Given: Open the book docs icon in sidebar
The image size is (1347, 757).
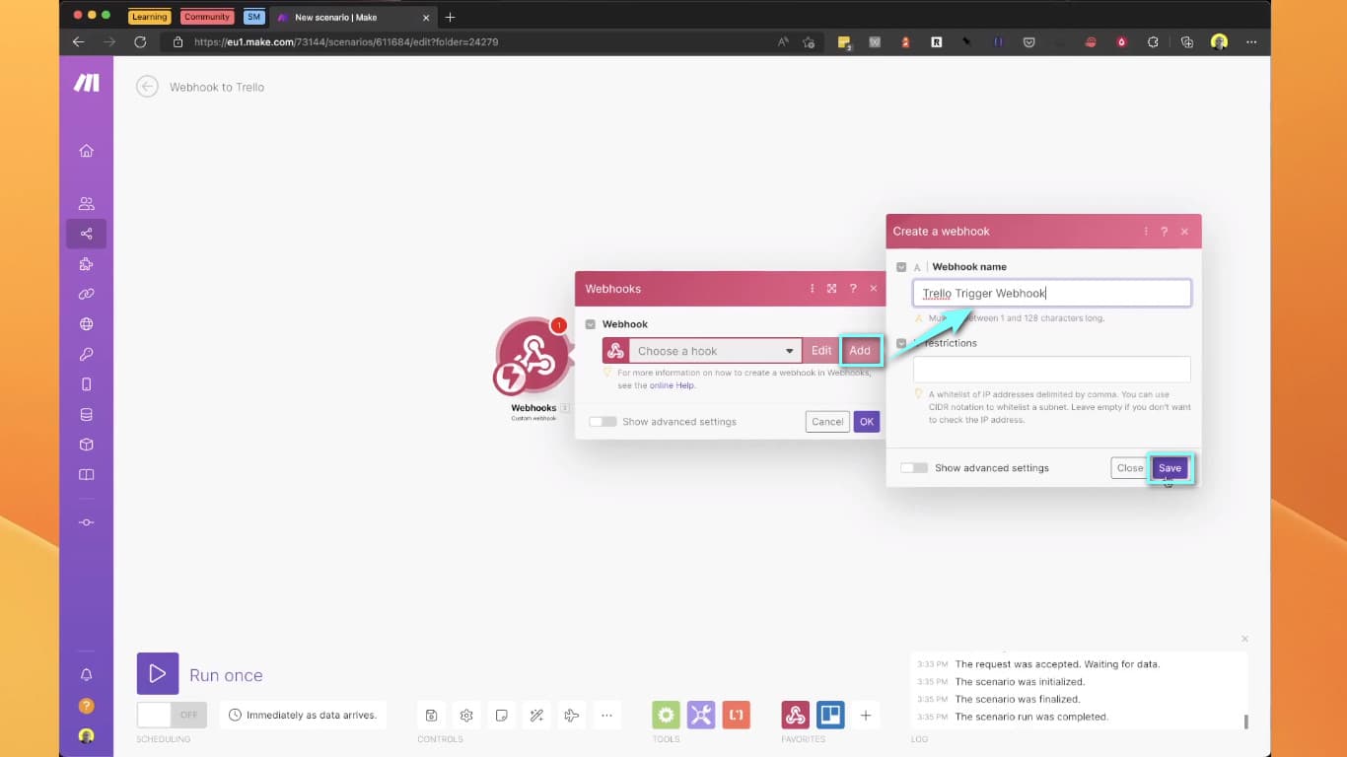Looking at the screenshot, I should (x=86, y=475).
